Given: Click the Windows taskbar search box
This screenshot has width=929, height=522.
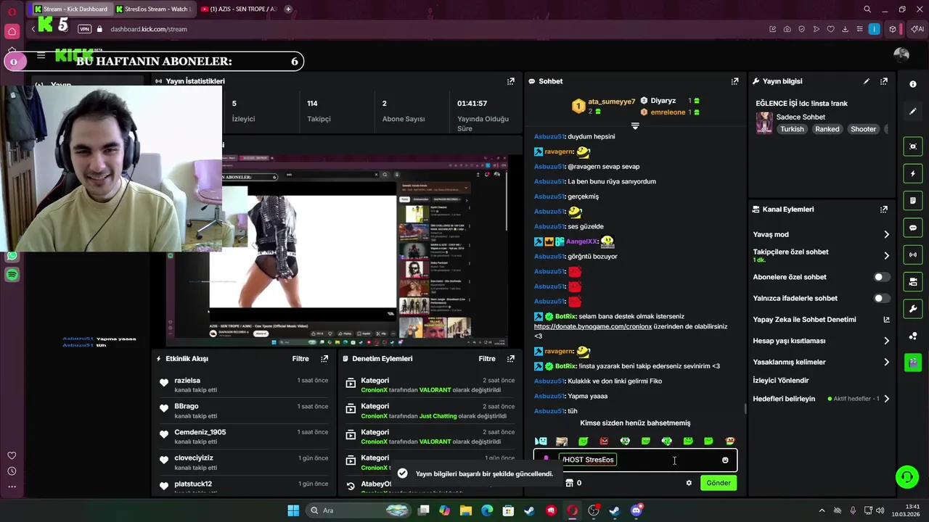Looking at the screenshot, I should pos(359,510).
